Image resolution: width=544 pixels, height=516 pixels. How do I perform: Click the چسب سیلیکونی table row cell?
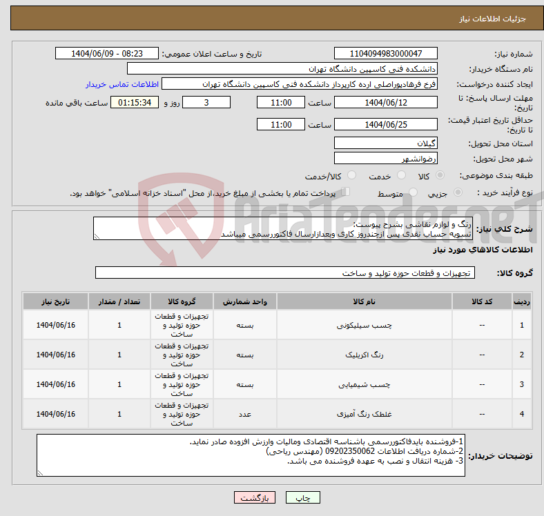tap(362, 325)
